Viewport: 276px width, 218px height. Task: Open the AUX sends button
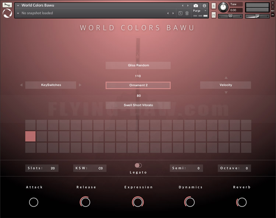coord(273,11)
